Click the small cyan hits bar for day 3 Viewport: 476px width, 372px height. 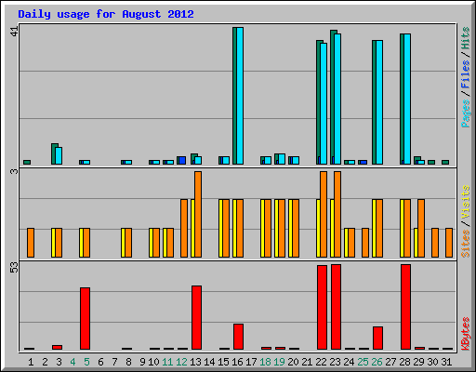click(x=59, y=155)
